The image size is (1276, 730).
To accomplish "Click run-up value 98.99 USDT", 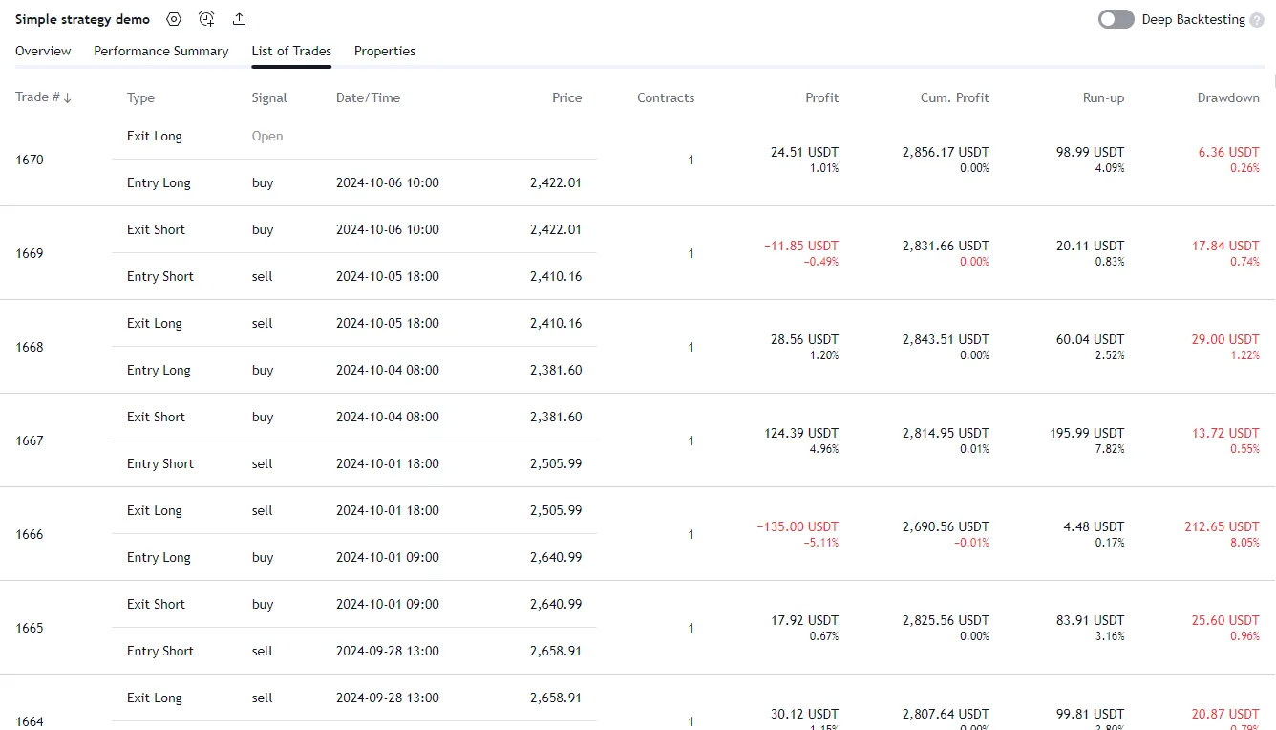I will tap(1091, 152).
